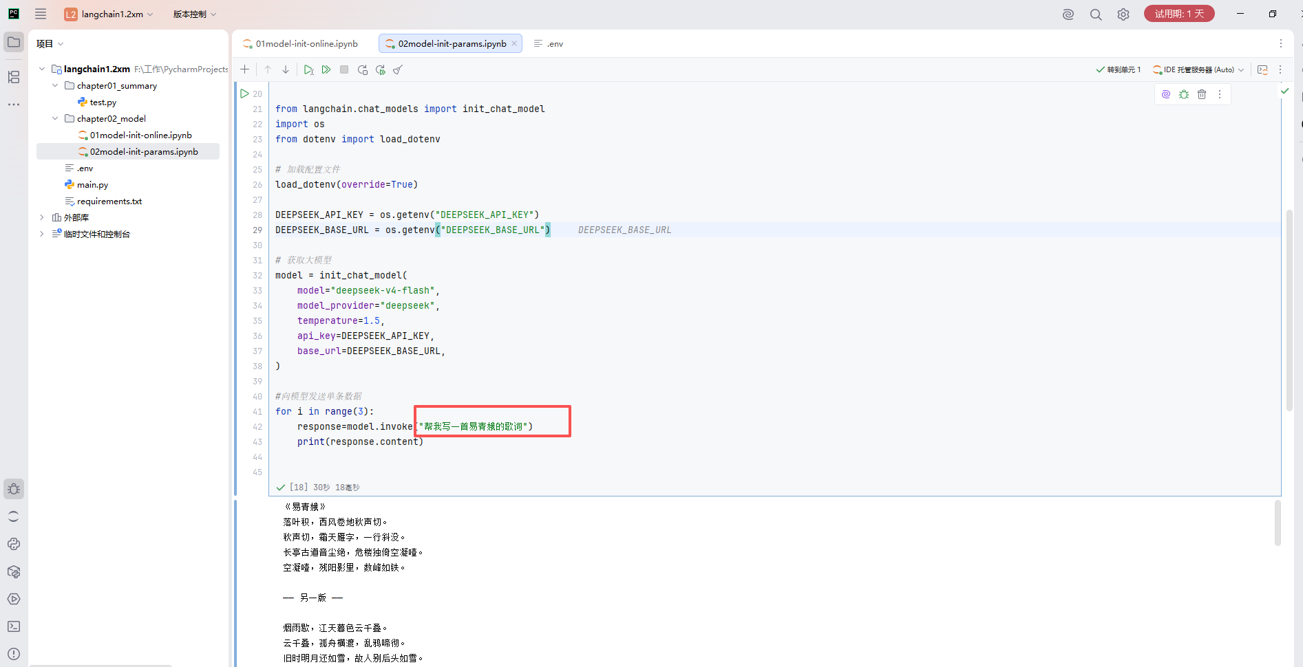Restart the Jupyter kernel
Screen dimensions: 1303x667
(363, 69)
